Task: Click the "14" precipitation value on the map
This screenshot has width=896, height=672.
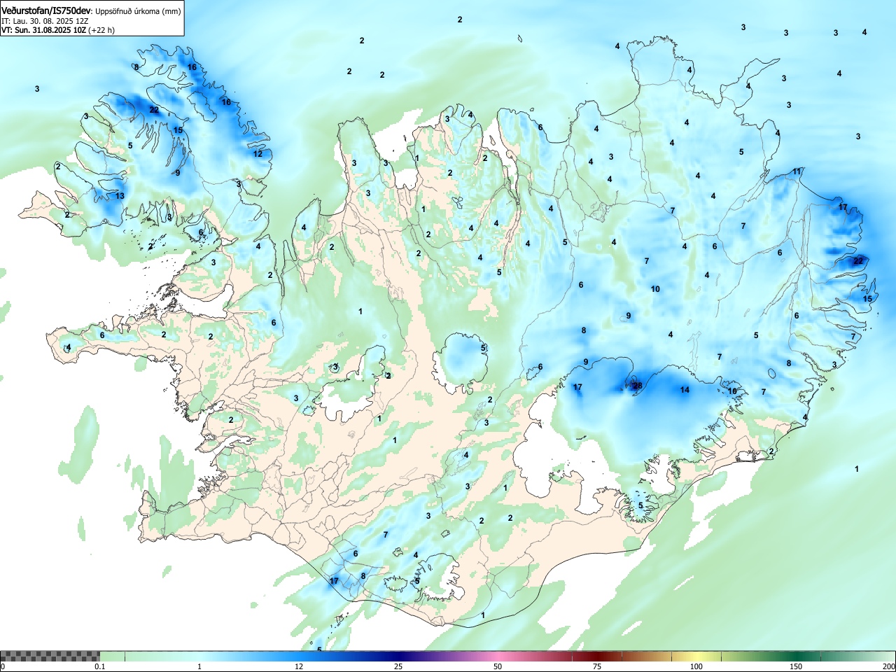Action: pyautogui.click(x=685, y=390)
